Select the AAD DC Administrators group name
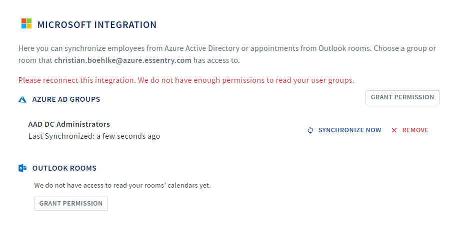The image size is (459, 238). coord(69,124)
